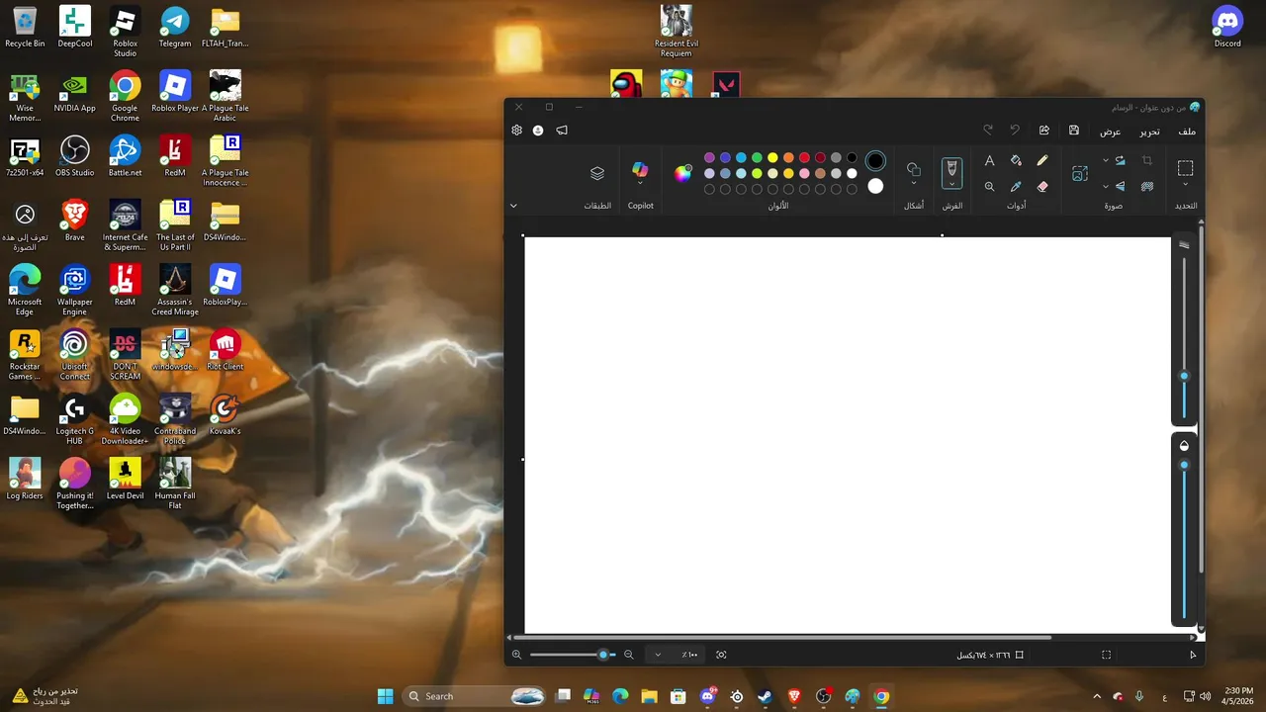
Task: Select the Recycle Bin desktop icon
Action: coord(25,27)
